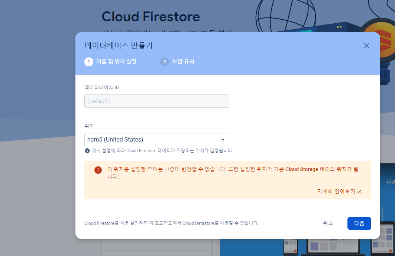The height and width of the screenshot is (256, 395).
Task: Click the info icon beside location hint
Action: pyautogui.click(x=87, y=151)
